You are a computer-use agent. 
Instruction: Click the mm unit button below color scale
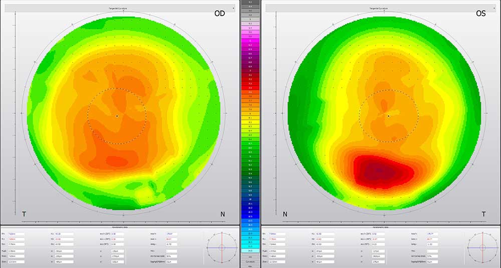point(250,257)
